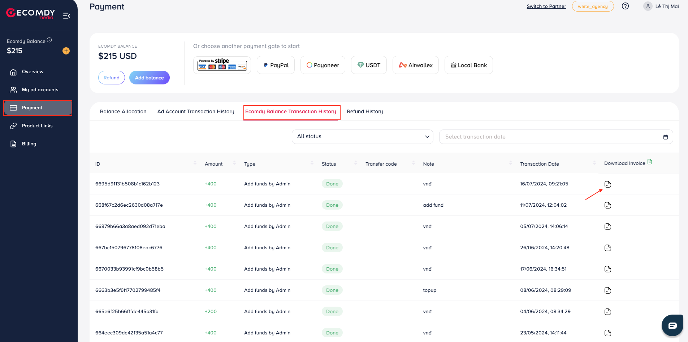This screenshot has height=342, width=688.
Task: Switch to Balance Allocation tab
Action: point(123,111)
